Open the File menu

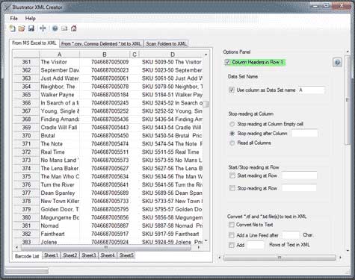pos(13,19)
